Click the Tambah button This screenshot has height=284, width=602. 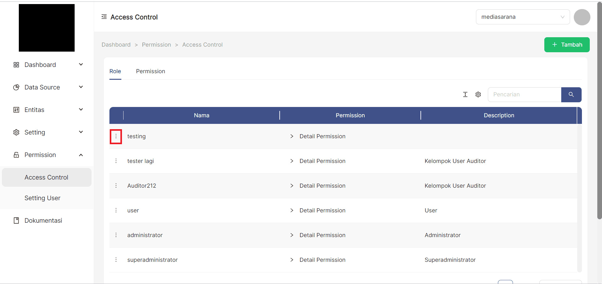coord(567,45)
